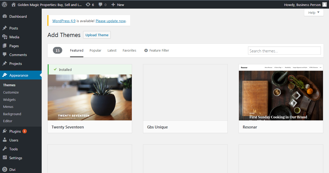Viewport: 329px width, 173px height.
Task: Open Customize under Appearance
Action: pos(11,92)
